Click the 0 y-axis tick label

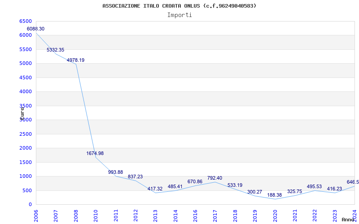30,205
